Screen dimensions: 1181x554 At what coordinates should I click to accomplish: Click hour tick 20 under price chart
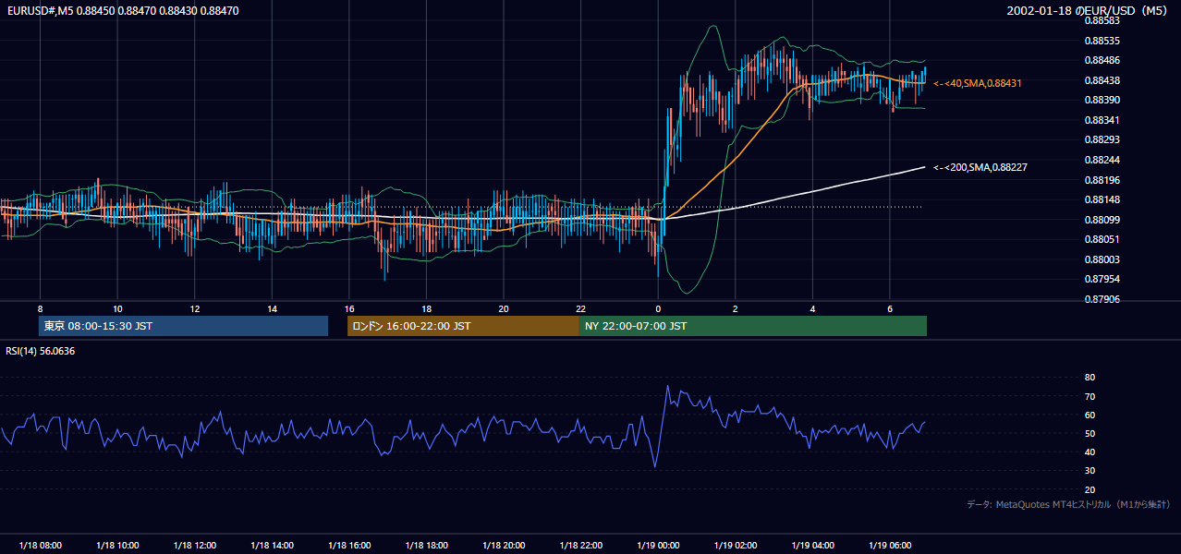pyautogui.click(x=503, y=308)
